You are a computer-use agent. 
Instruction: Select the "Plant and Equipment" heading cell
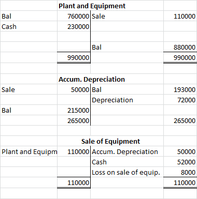coord(92,6)
